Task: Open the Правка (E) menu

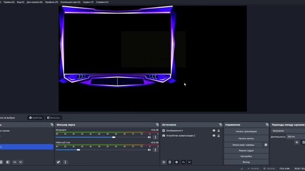Action: [x=9, y=2]
